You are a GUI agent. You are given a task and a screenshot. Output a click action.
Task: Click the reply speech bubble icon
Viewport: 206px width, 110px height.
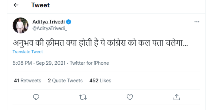pyautogui.click(x=36, y=97)
